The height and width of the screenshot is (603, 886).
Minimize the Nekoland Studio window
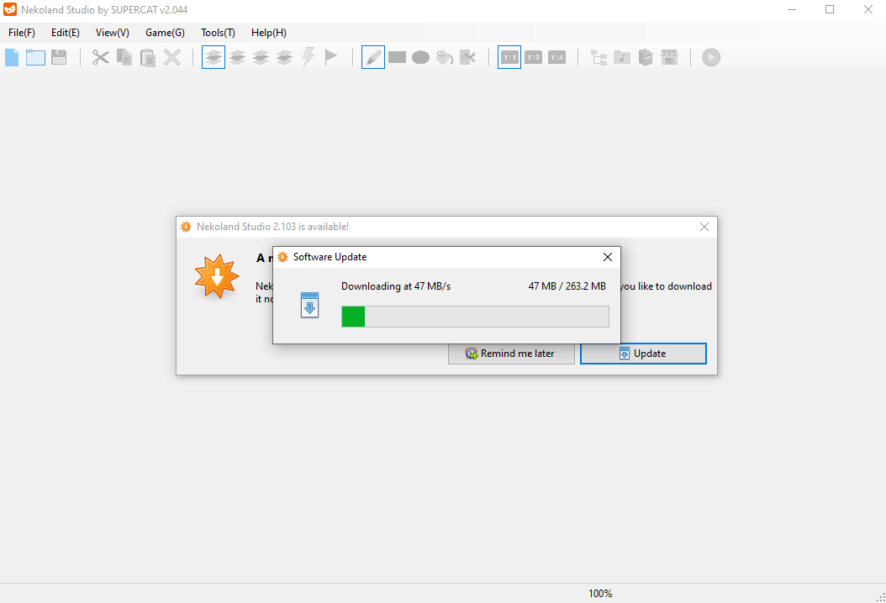click(792, 9)
